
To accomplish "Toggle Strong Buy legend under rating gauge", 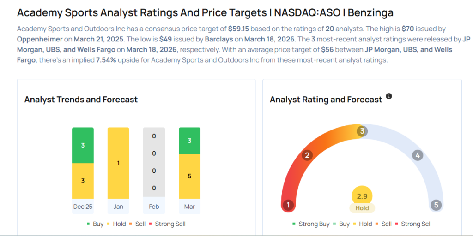I will (x=311, y=224).
